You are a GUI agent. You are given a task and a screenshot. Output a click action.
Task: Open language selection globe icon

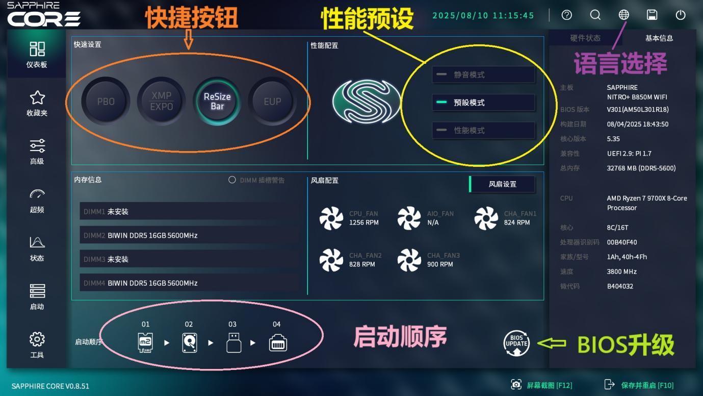coord(623,15)
